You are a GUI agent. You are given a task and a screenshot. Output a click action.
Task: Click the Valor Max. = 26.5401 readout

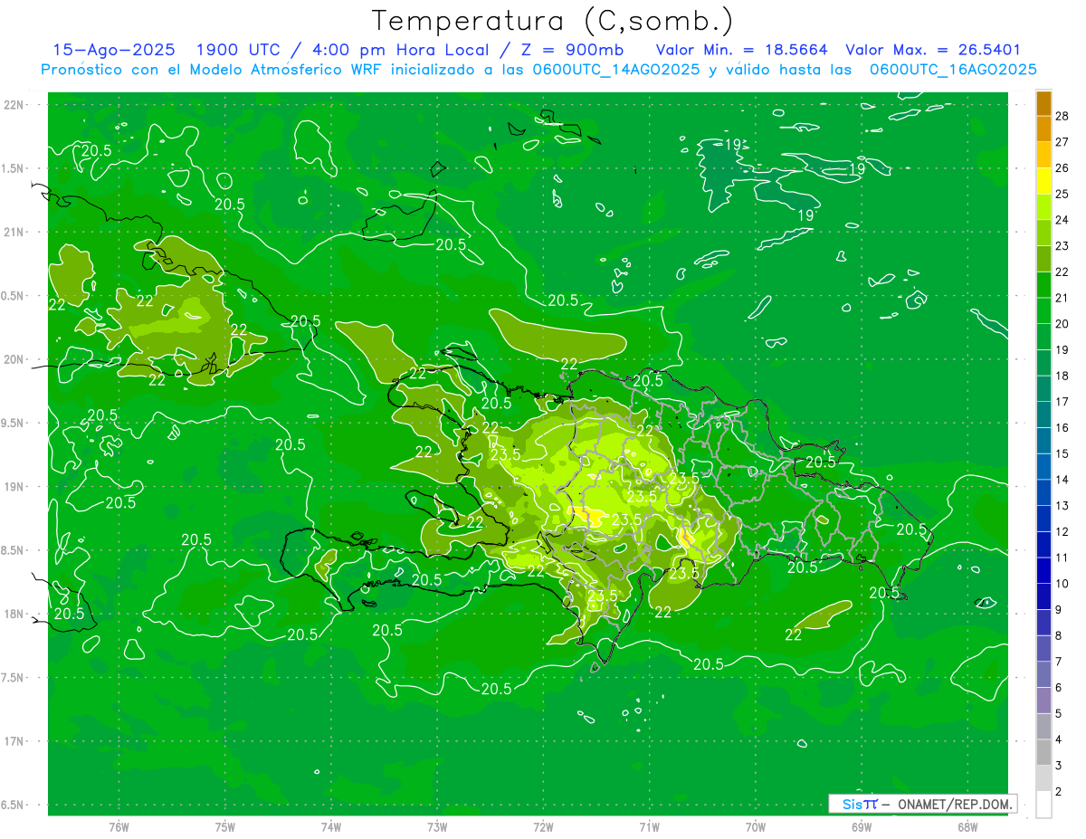[x=932, y=50]
